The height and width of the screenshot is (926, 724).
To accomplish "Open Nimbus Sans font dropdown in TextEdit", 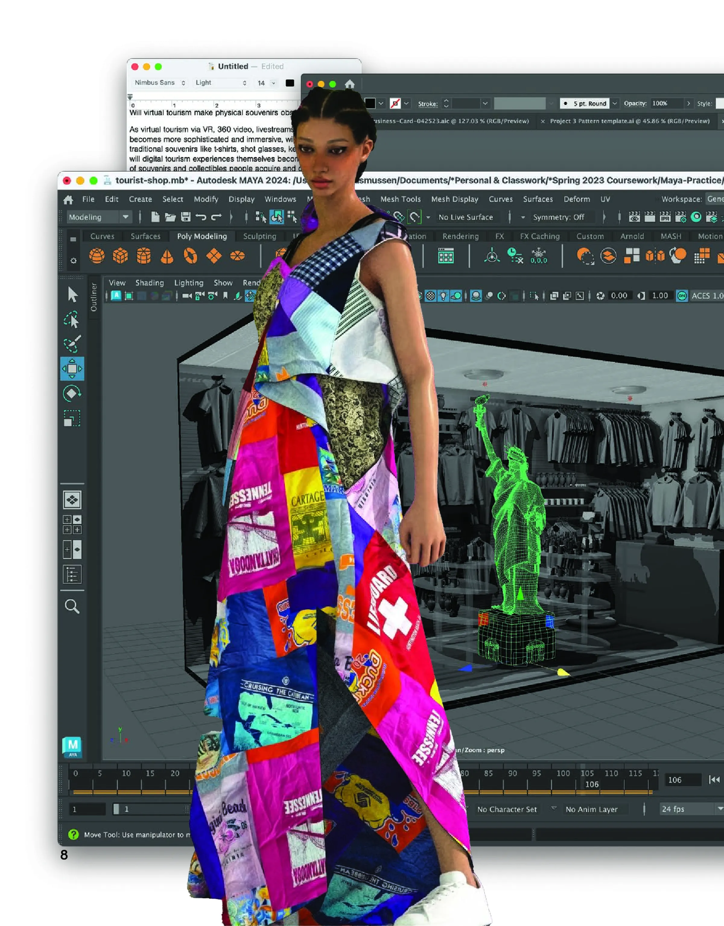I will [160, 83].
